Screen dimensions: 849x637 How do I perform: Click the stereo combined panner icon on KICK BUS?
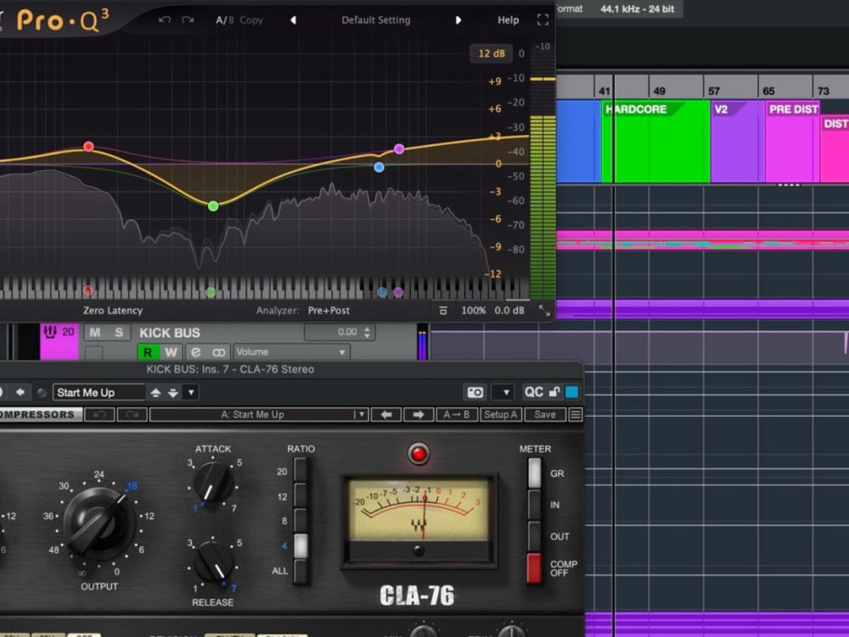(x=219, y=352)
